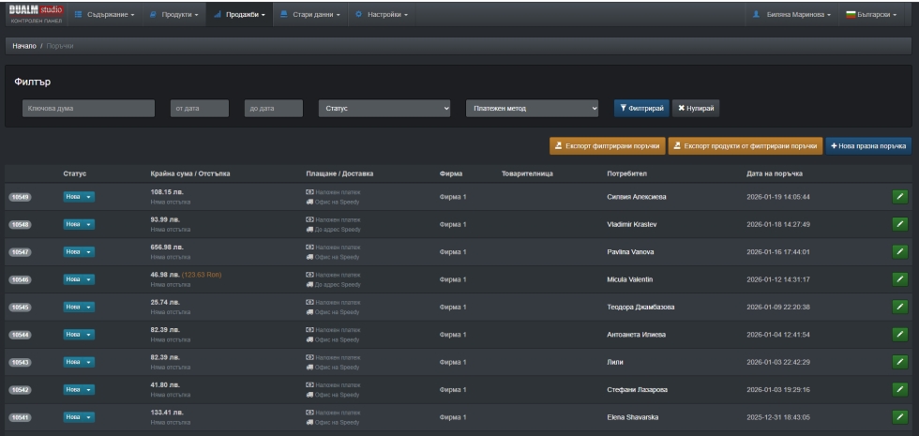The height and width of the screenshot is (436, 919).
Task: Change the Нова status of order 10542
Action: 79,389
